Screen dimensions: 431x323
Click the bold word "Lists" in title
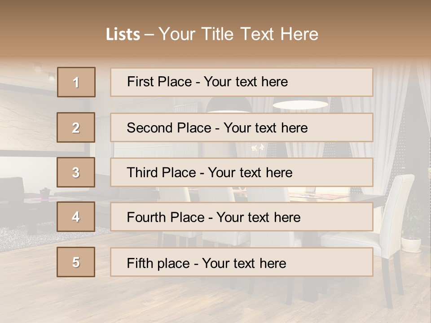point(123,35)
